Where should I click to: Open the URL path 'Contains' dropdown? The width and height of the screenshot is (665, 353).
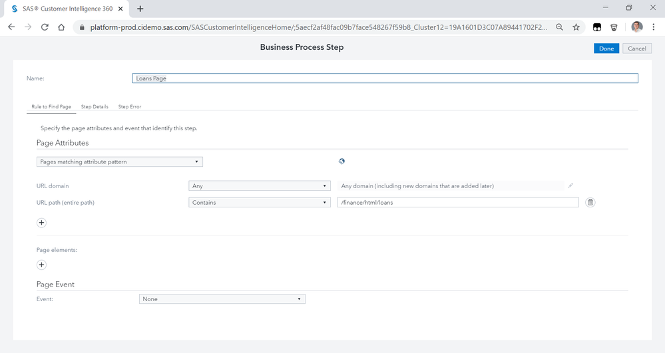point(260,202)
